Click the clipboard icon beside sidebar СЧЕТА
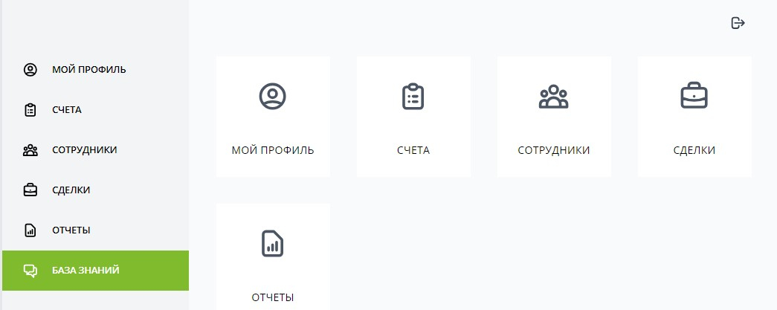 tap(30, 110)
